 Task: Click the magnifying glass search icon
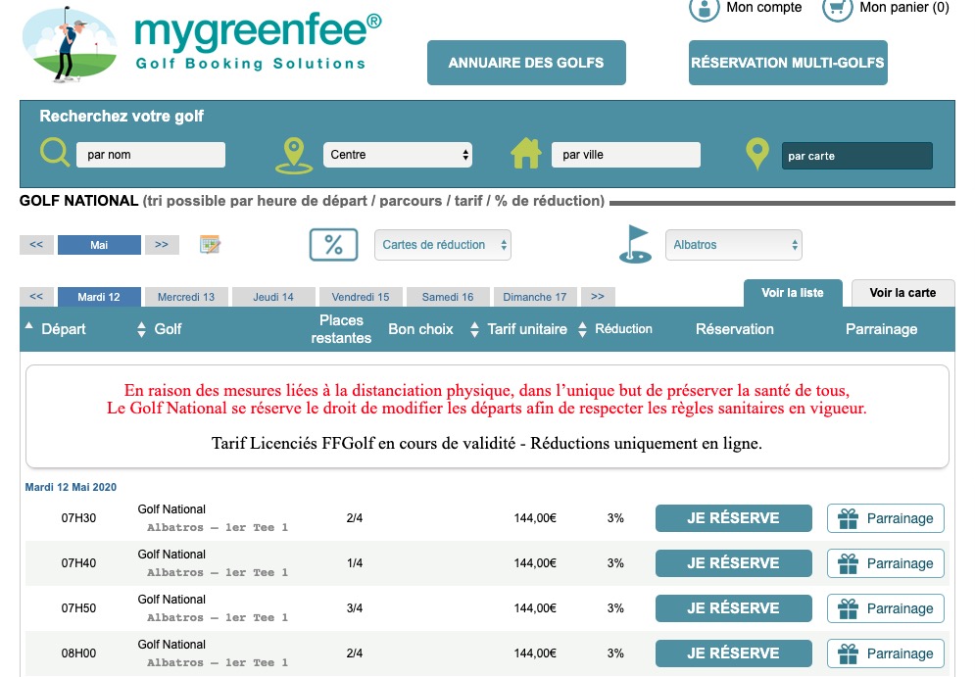[55, 152]
